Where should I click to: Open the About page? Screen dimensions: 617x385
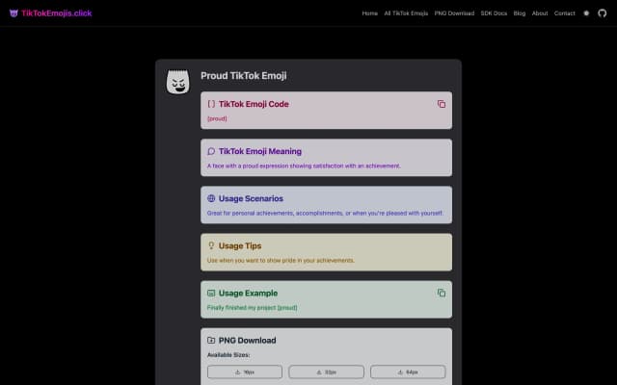tap(540, 13)
